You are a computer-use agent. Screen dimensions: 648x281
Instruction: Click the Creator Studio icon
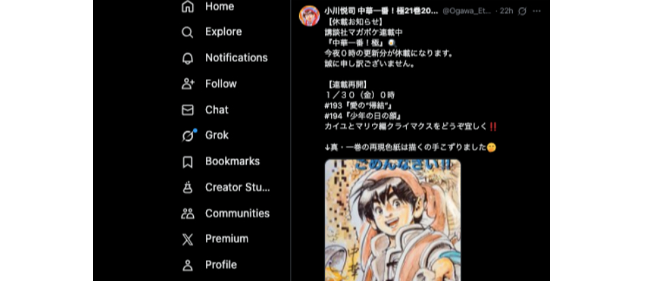[x=188, y=188]
